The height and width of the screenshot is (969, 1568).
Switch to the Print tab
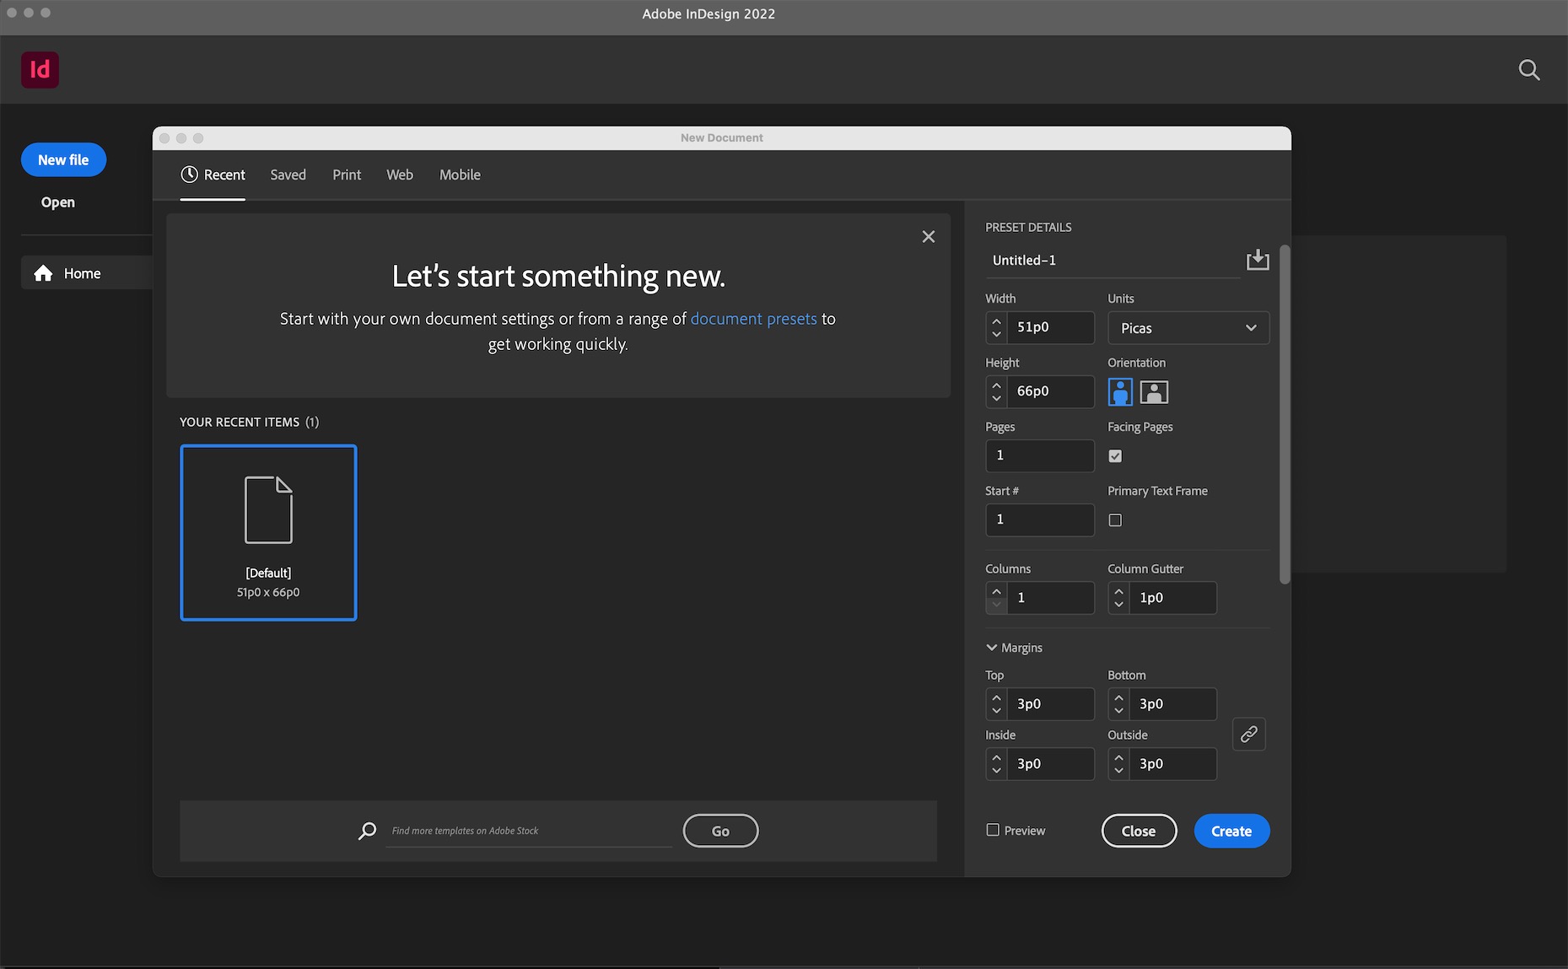click(x=346, y=175)
